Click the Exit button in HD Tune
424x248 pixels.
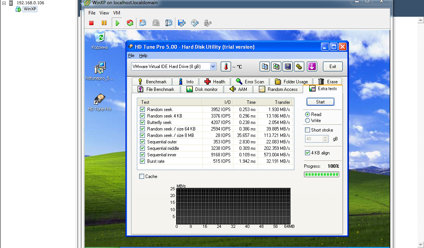click(333, 67)
